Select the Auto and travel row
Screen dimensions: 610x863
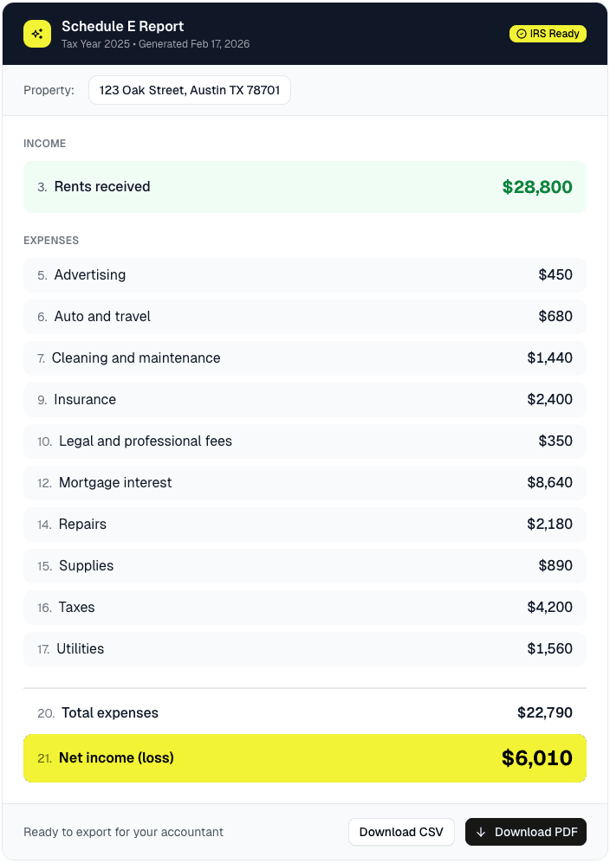[304, 317]
